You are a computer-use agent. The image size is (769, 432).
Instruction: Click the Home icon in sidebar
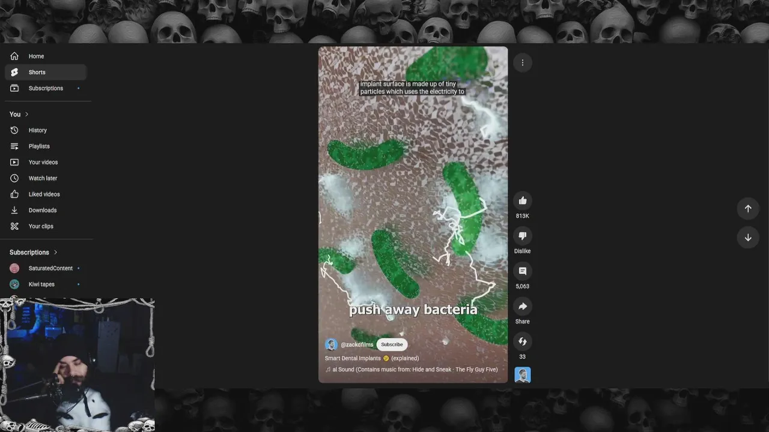14,56
